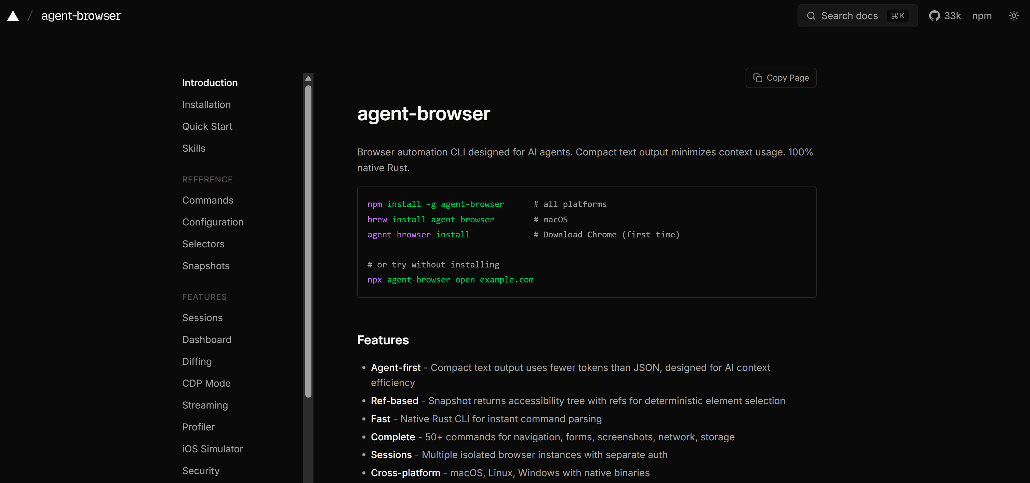The width and height of the screenshot is (1030, 483).
Task: Navigate to the Selectors page
Action: click(x=203, y=244)
